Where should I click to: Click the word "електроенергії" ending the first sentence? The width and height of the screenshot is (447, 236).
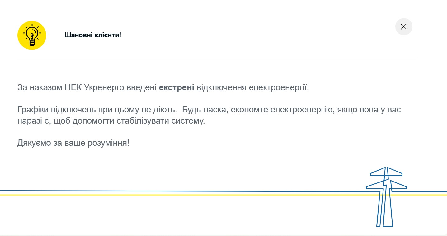coord(278,87)
